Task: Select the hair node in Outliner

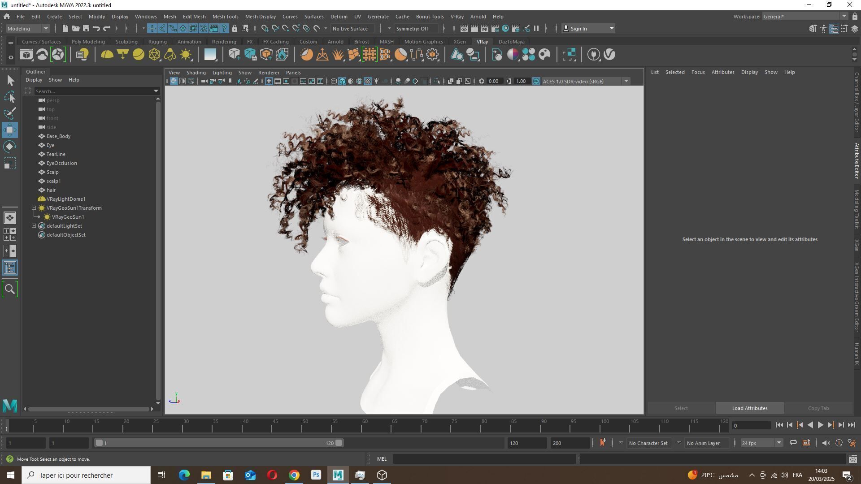Action: coord(51,190)
